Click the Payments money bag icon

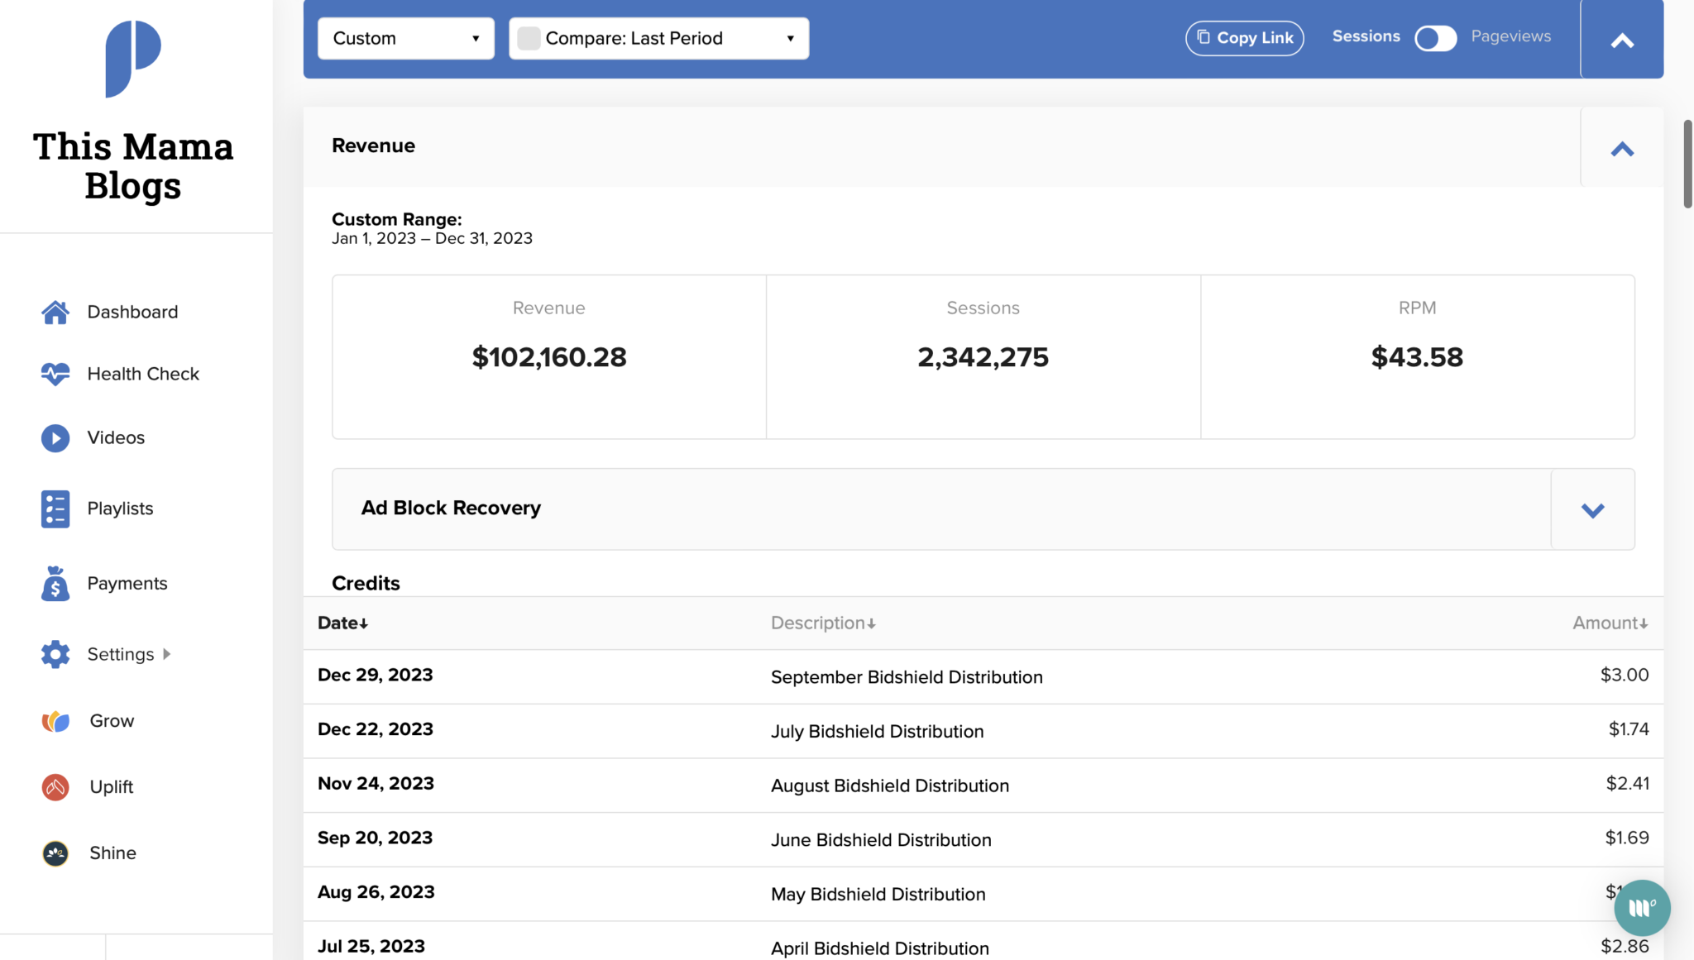[x=55, y=584]
